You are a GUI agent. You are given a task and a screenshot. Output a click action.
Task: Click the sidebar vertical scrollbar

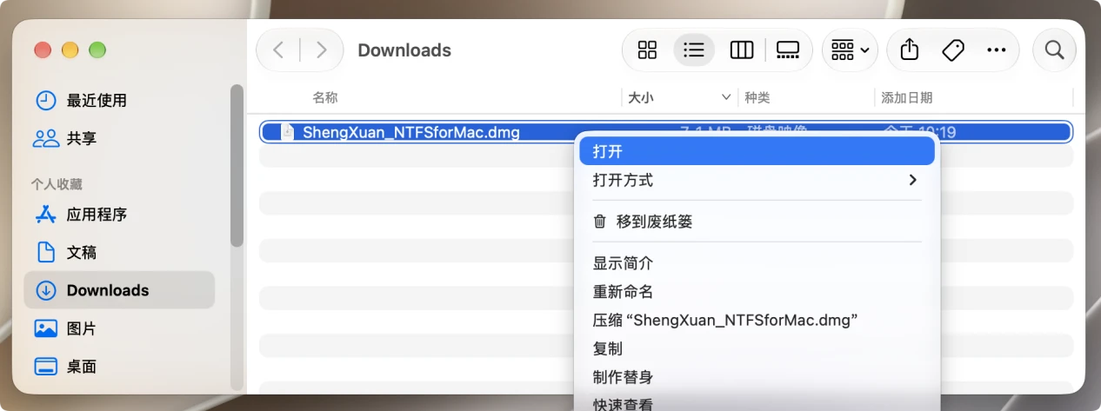click(x=237, y=165)
